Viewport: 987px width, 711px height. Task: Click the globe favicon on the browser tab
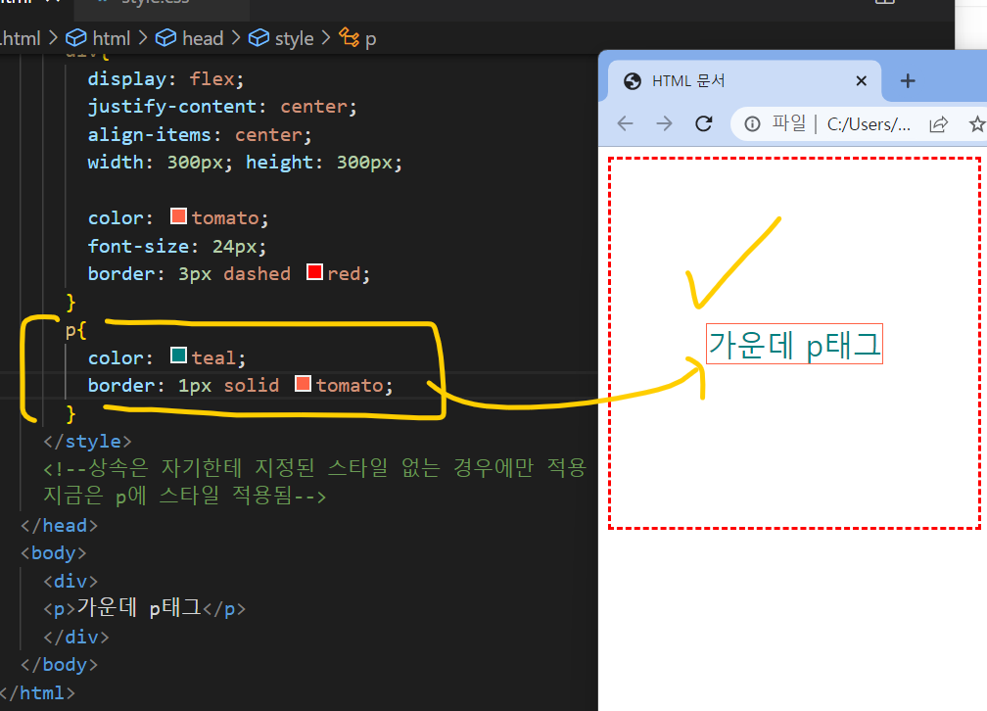pos(632,81)
